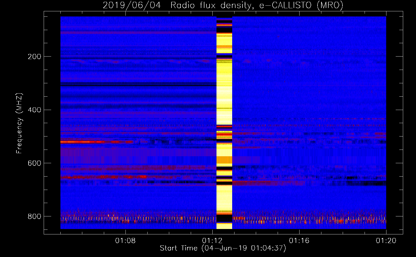416x257 pixels.
Task: Click the 01:20 time tick label
Action: [x=386, y=241]
